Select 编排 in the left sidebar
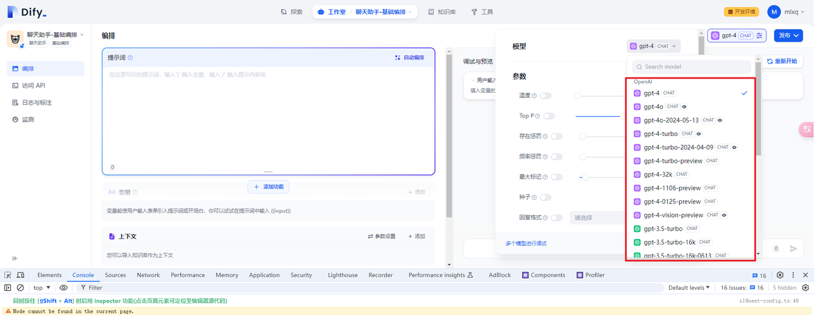 click(x=46, y=69)
